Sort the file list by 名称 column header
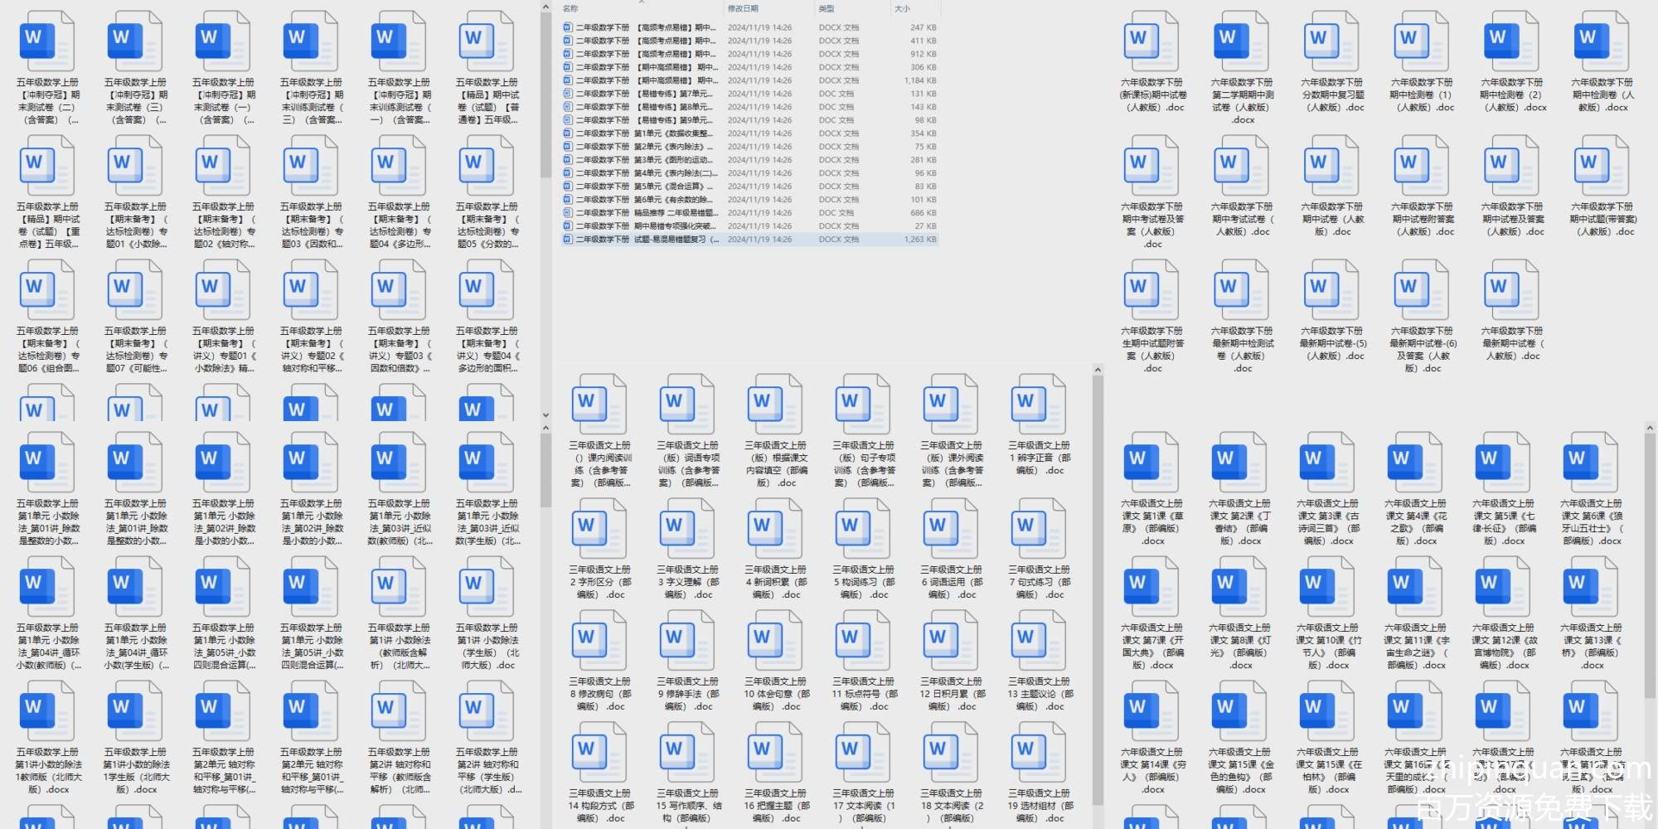This screenshot has width=1658, height=829. 570,8
